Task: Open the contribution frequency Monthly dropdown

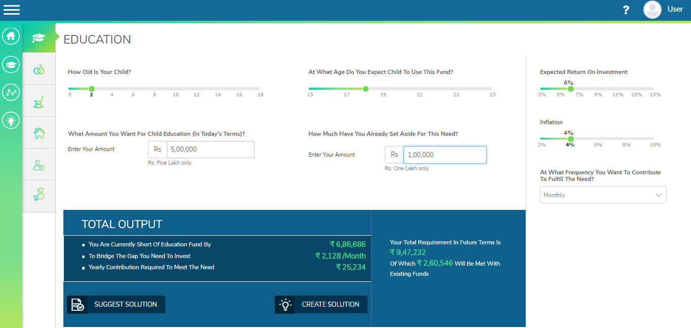Action: coord(603,195)
